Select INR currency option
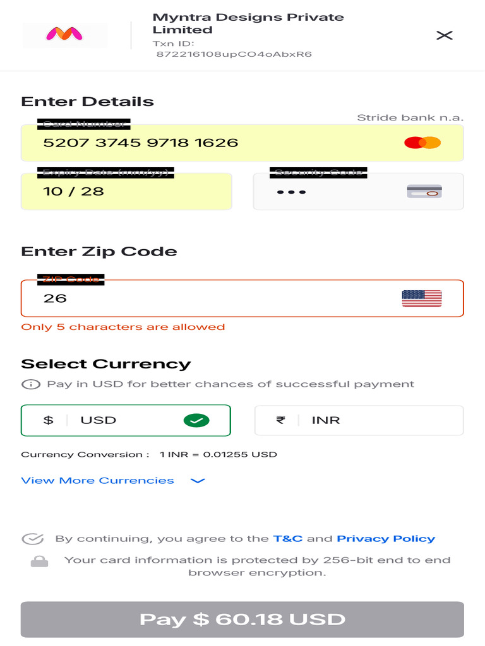 click(359, 420)
